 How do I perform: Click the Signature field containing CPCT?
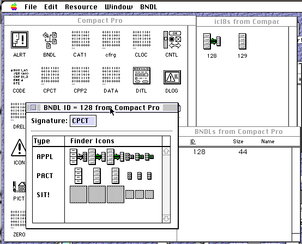(x=83, y=121)
